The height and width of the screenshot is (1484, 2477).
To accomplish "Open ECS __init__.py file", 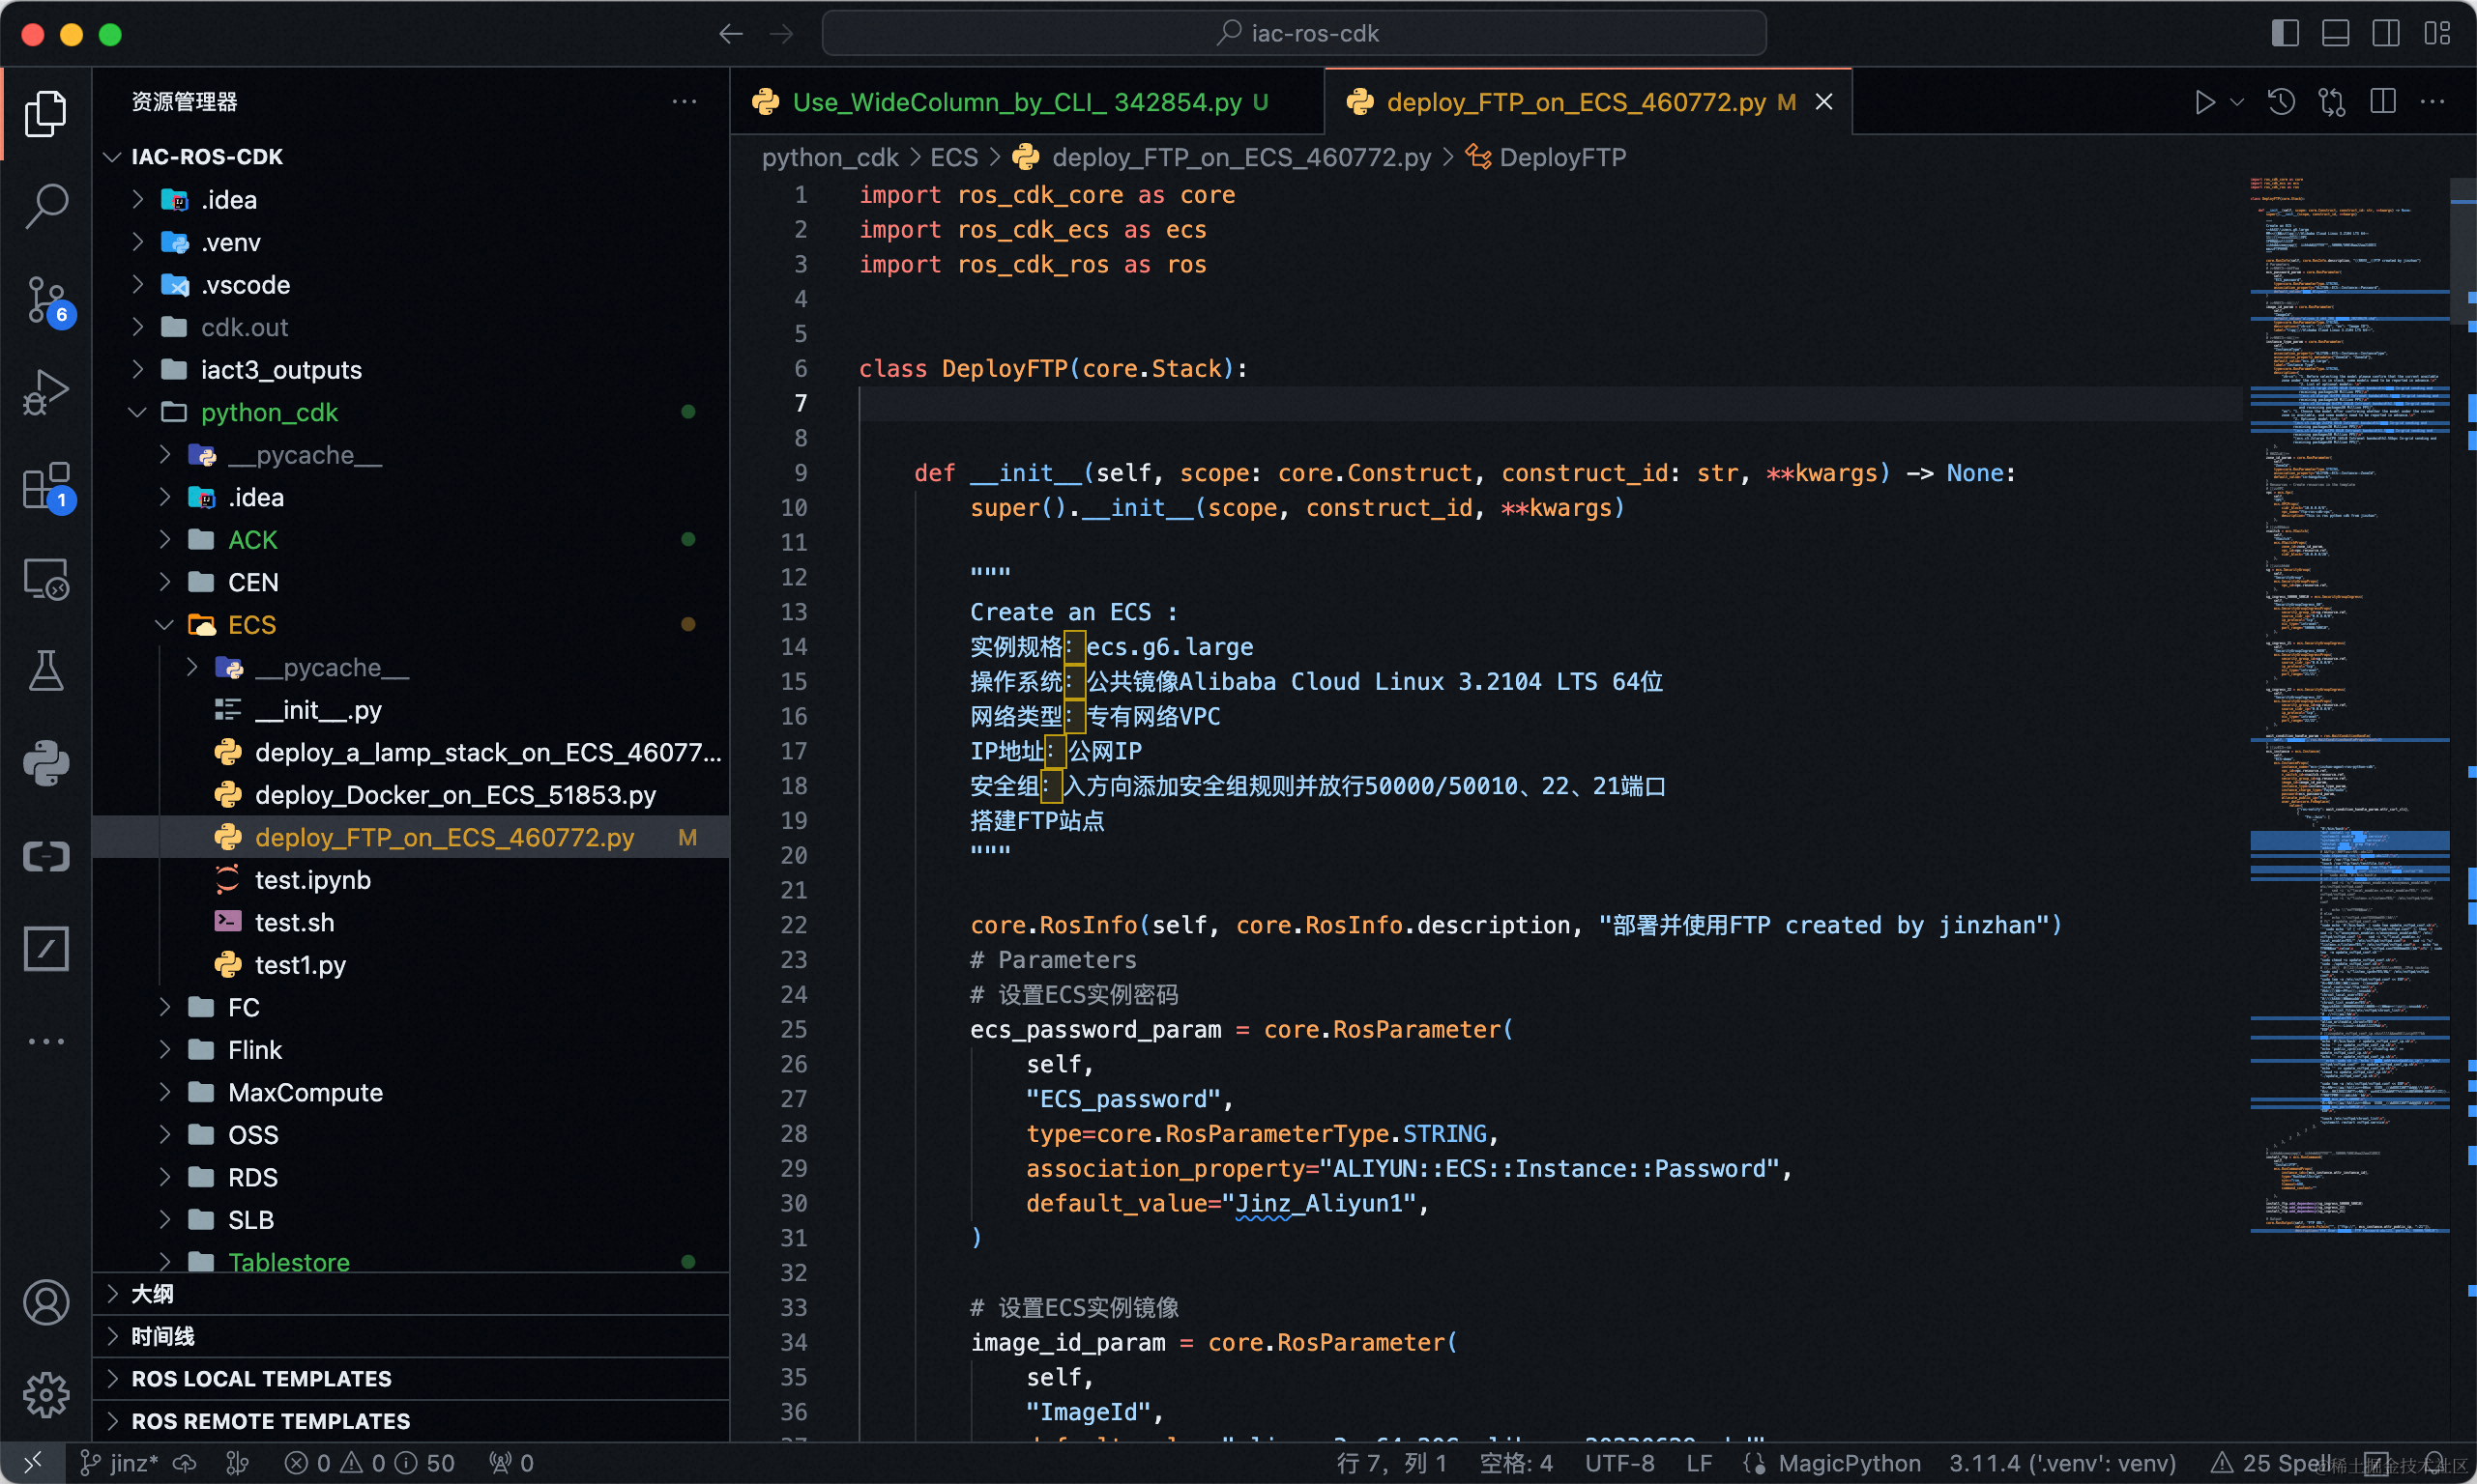I will [x=411, y=710].
